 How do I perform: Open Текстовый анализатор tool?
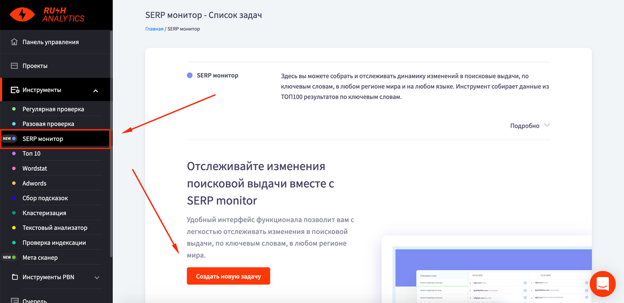click(x=55, y=228)
